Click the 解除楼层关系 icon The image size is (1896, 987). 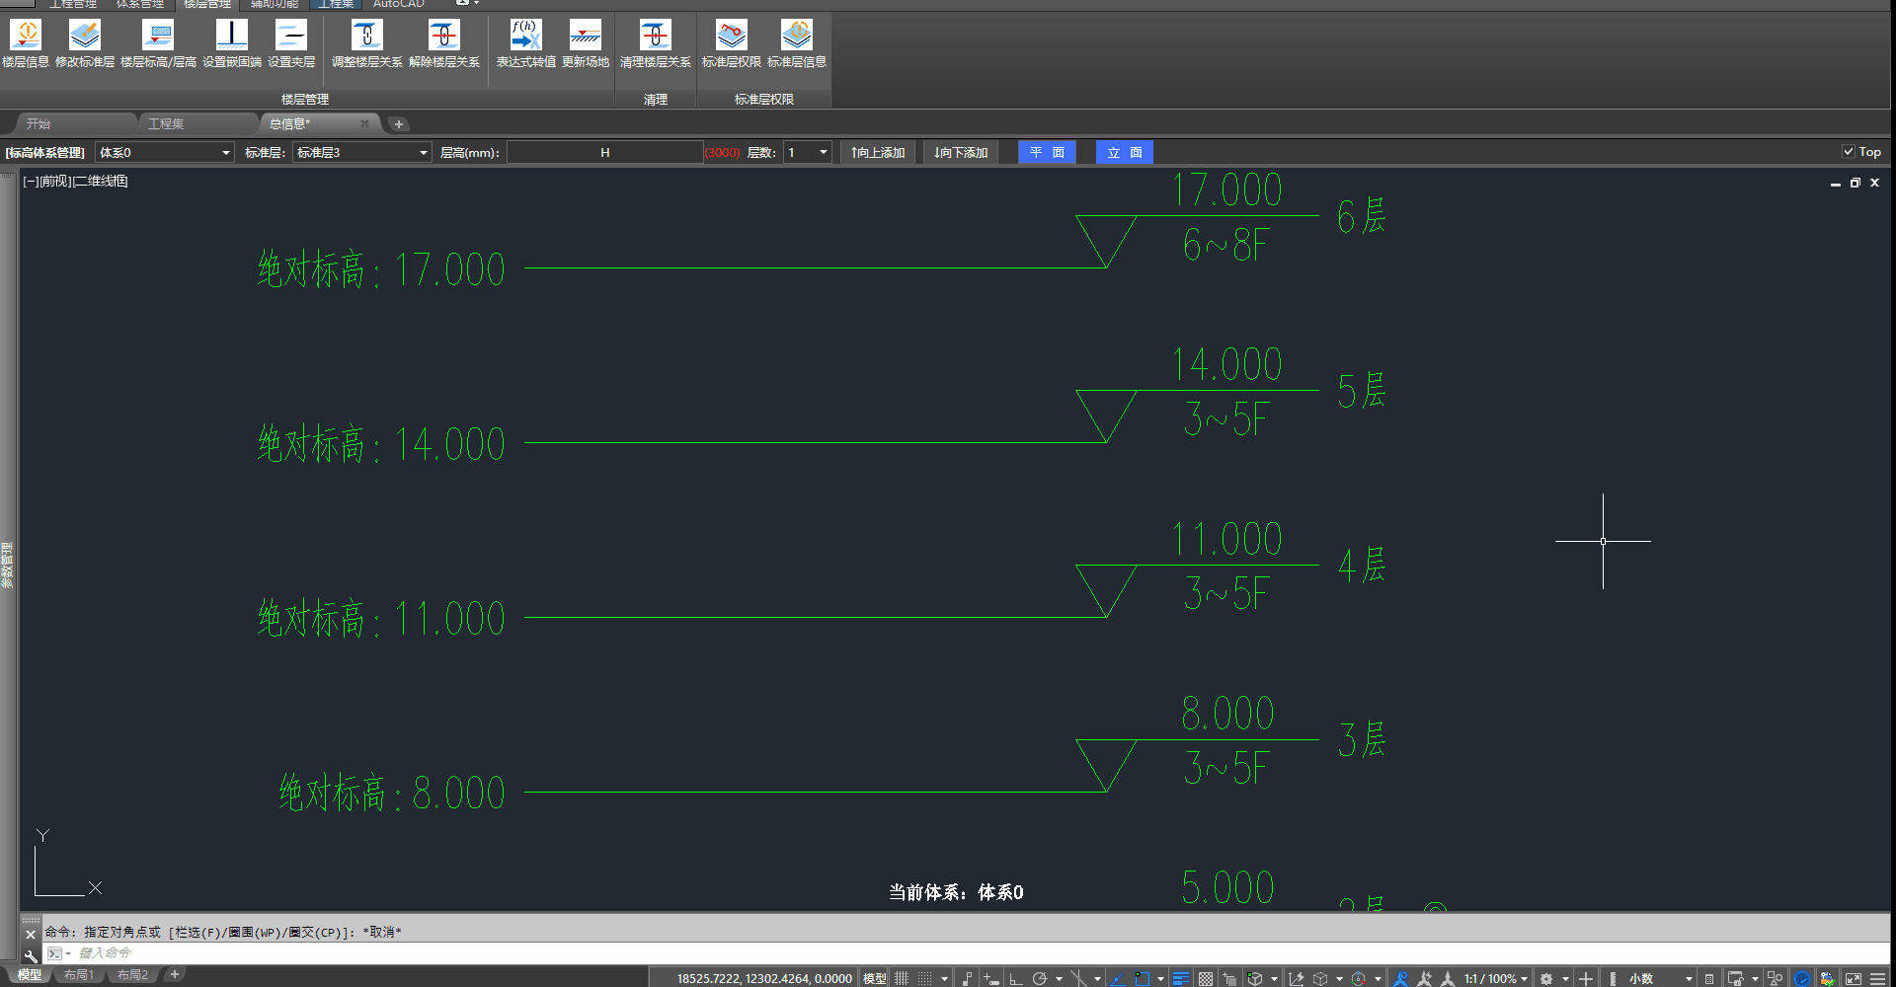(x=444, y=43)
